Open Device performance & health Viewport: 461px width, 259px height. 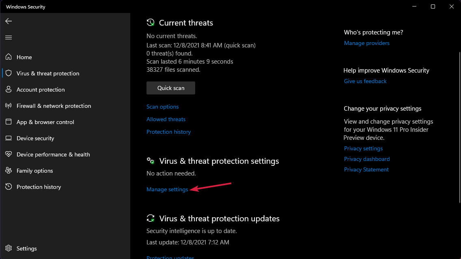[54, 154]
